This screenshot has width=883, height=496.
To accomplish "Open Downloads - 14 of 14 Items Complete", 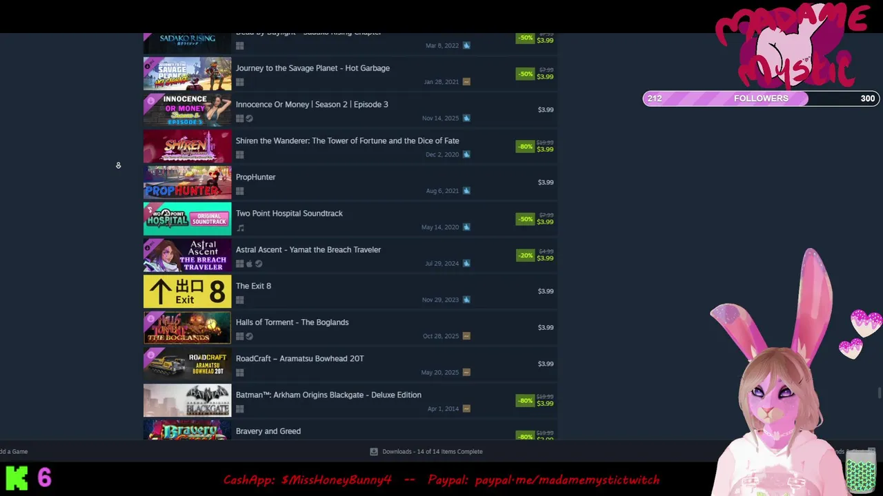I will click(433, 452).
